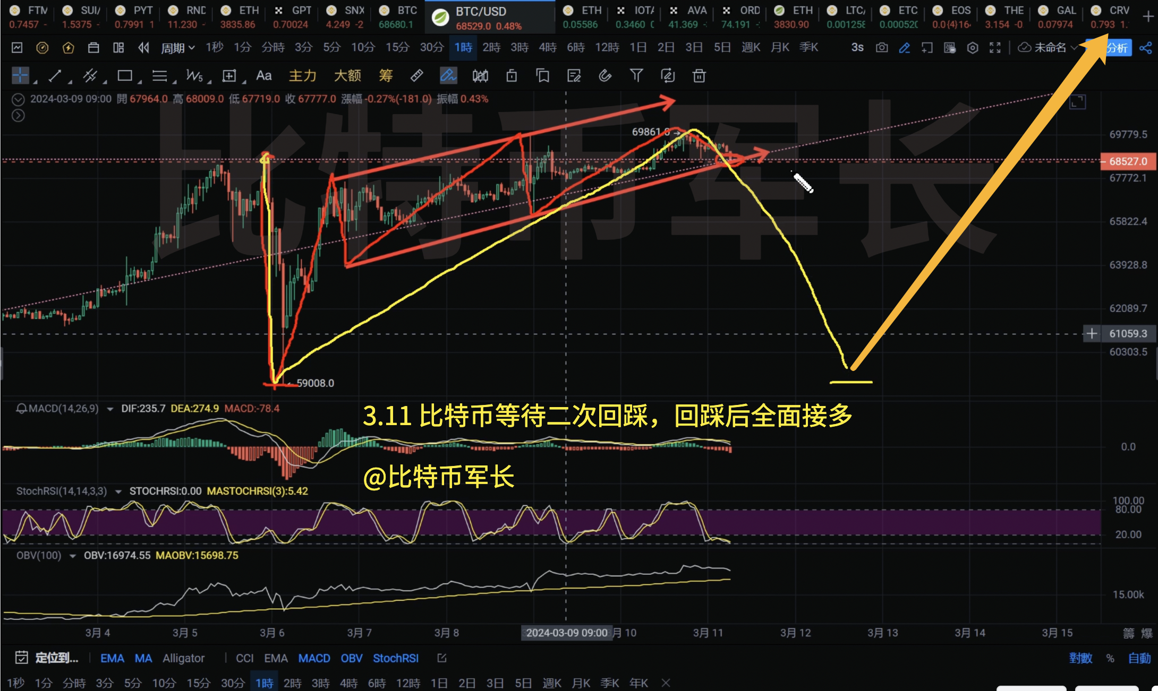
Task: Click the fullscreen expand icon in toolbar
Action: coord(995,48)
